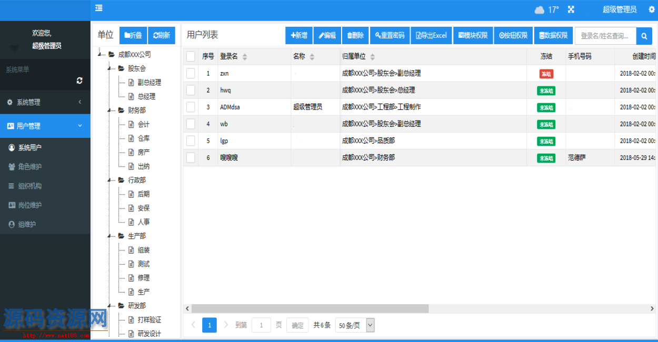This screenshot has width=658, height=342.
Task: Click the horizontal scrollbar thumb under table
Action: click(x=310, y=309)
